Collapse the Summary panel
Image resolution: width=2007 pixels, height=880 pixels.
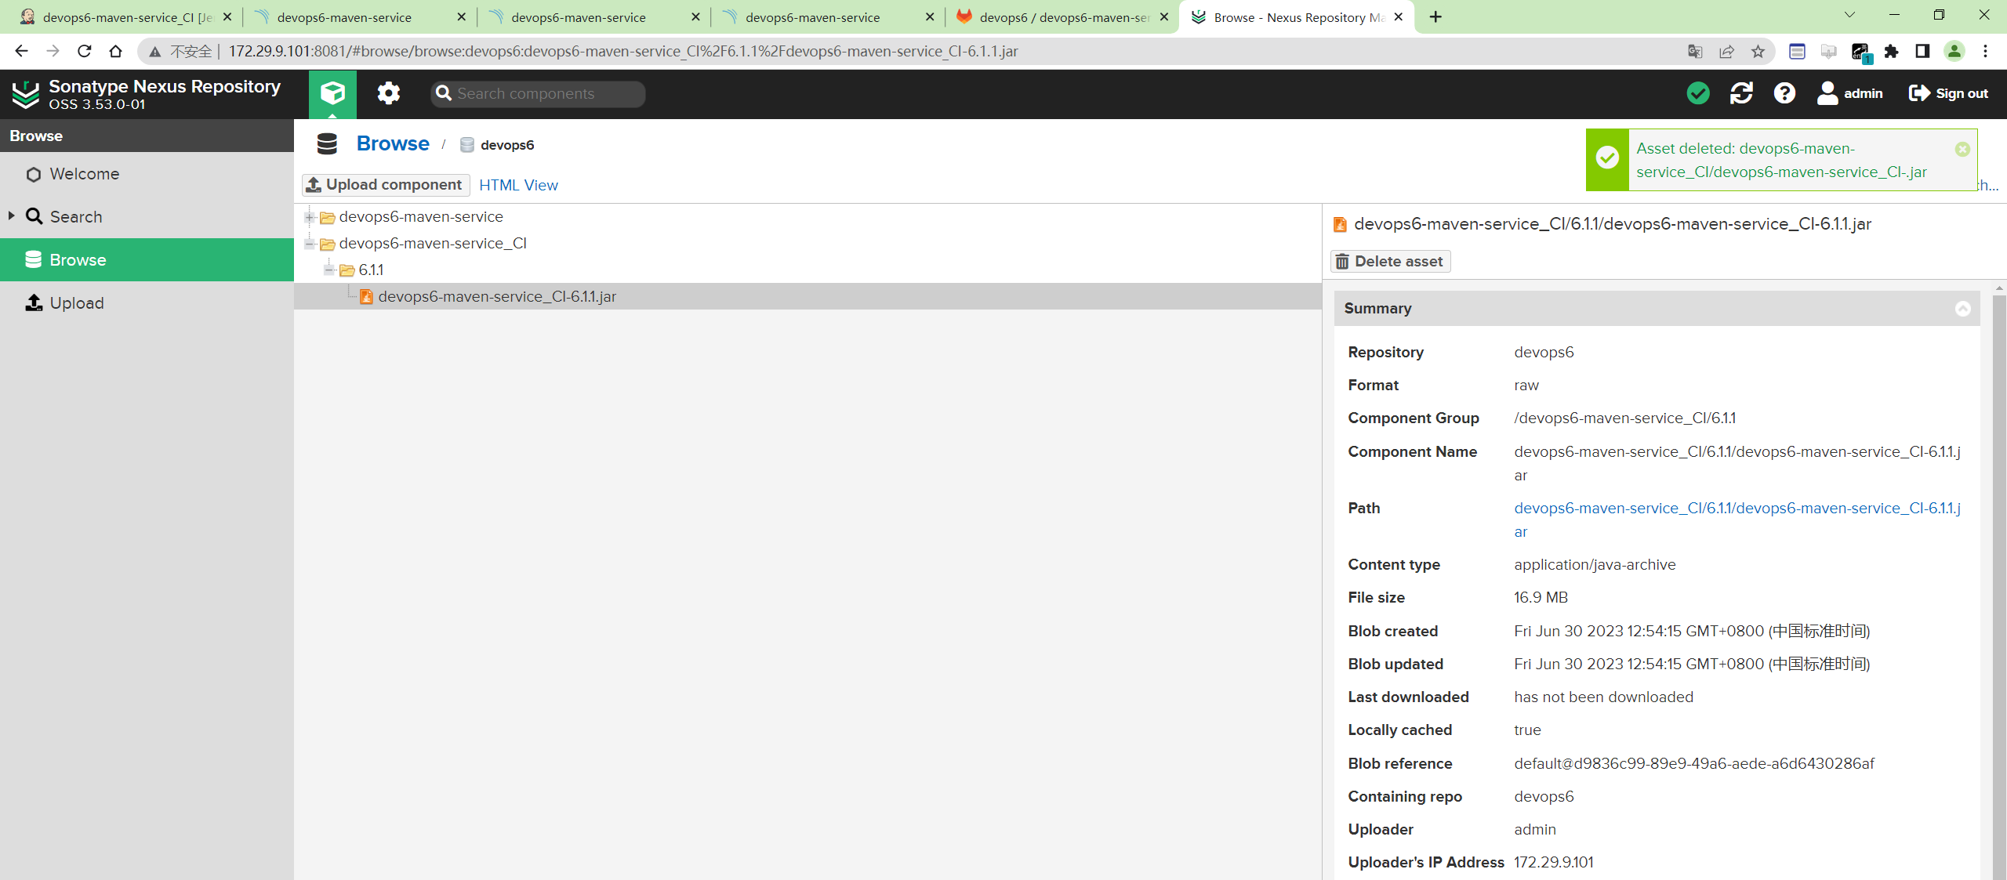[1962, 309]
